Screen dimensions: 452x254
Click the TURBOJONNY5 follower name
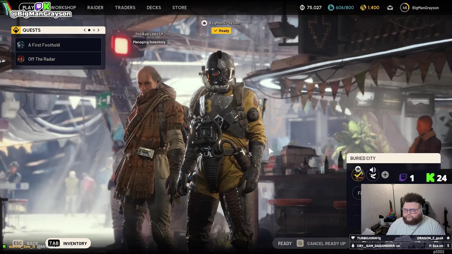pyautogui.click(x=369, y=238)
